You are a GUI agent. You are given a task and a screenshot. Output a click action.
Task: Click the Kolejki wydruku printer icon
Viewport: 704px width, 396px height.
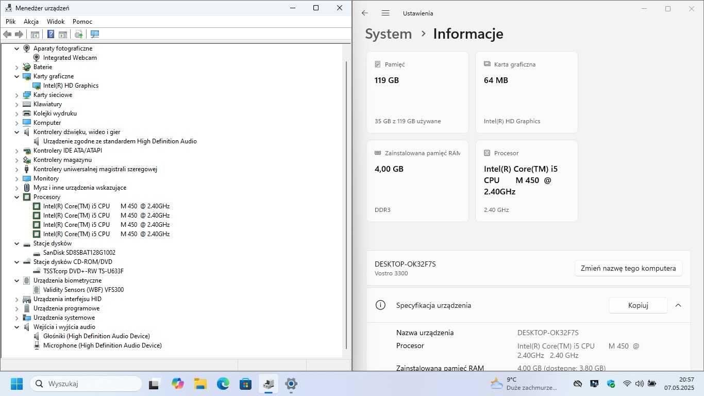27,113
